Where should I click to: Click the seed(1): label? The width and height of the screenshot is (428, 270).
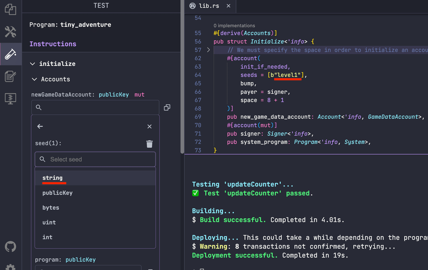48,143
